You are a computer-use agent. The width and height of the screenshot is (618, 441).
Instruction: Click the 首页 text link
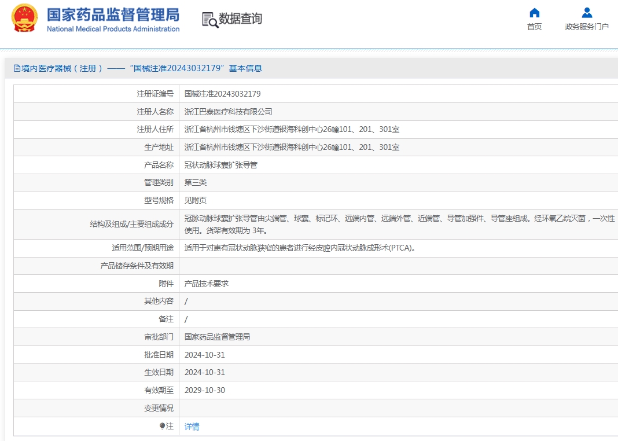click(535, 27)
